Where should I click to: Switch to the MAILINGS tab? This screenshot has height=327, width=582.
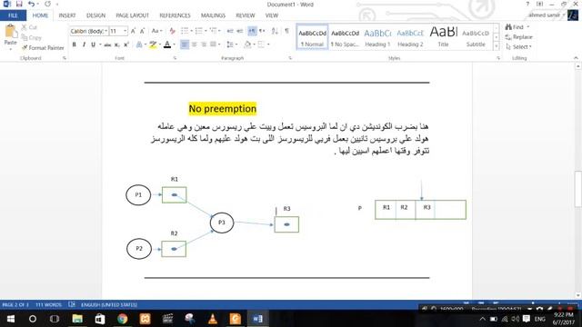point(213,15)
